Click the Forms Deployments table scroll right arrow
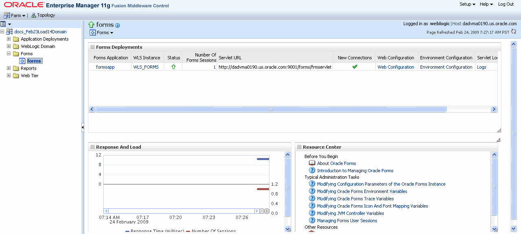The width and height of the screenshot is (521, 234). 494,109
